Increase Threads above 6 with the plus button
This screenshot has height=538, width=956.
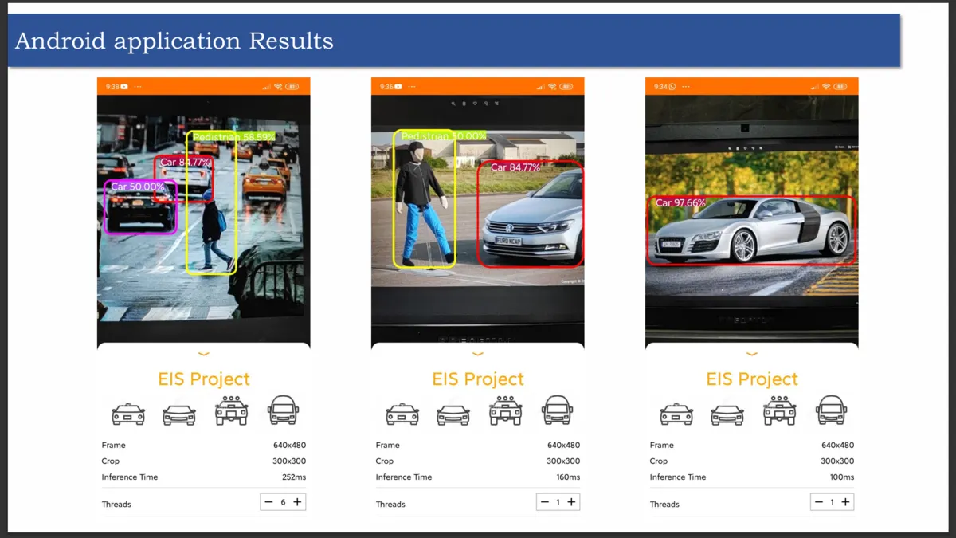click(297, 502)
